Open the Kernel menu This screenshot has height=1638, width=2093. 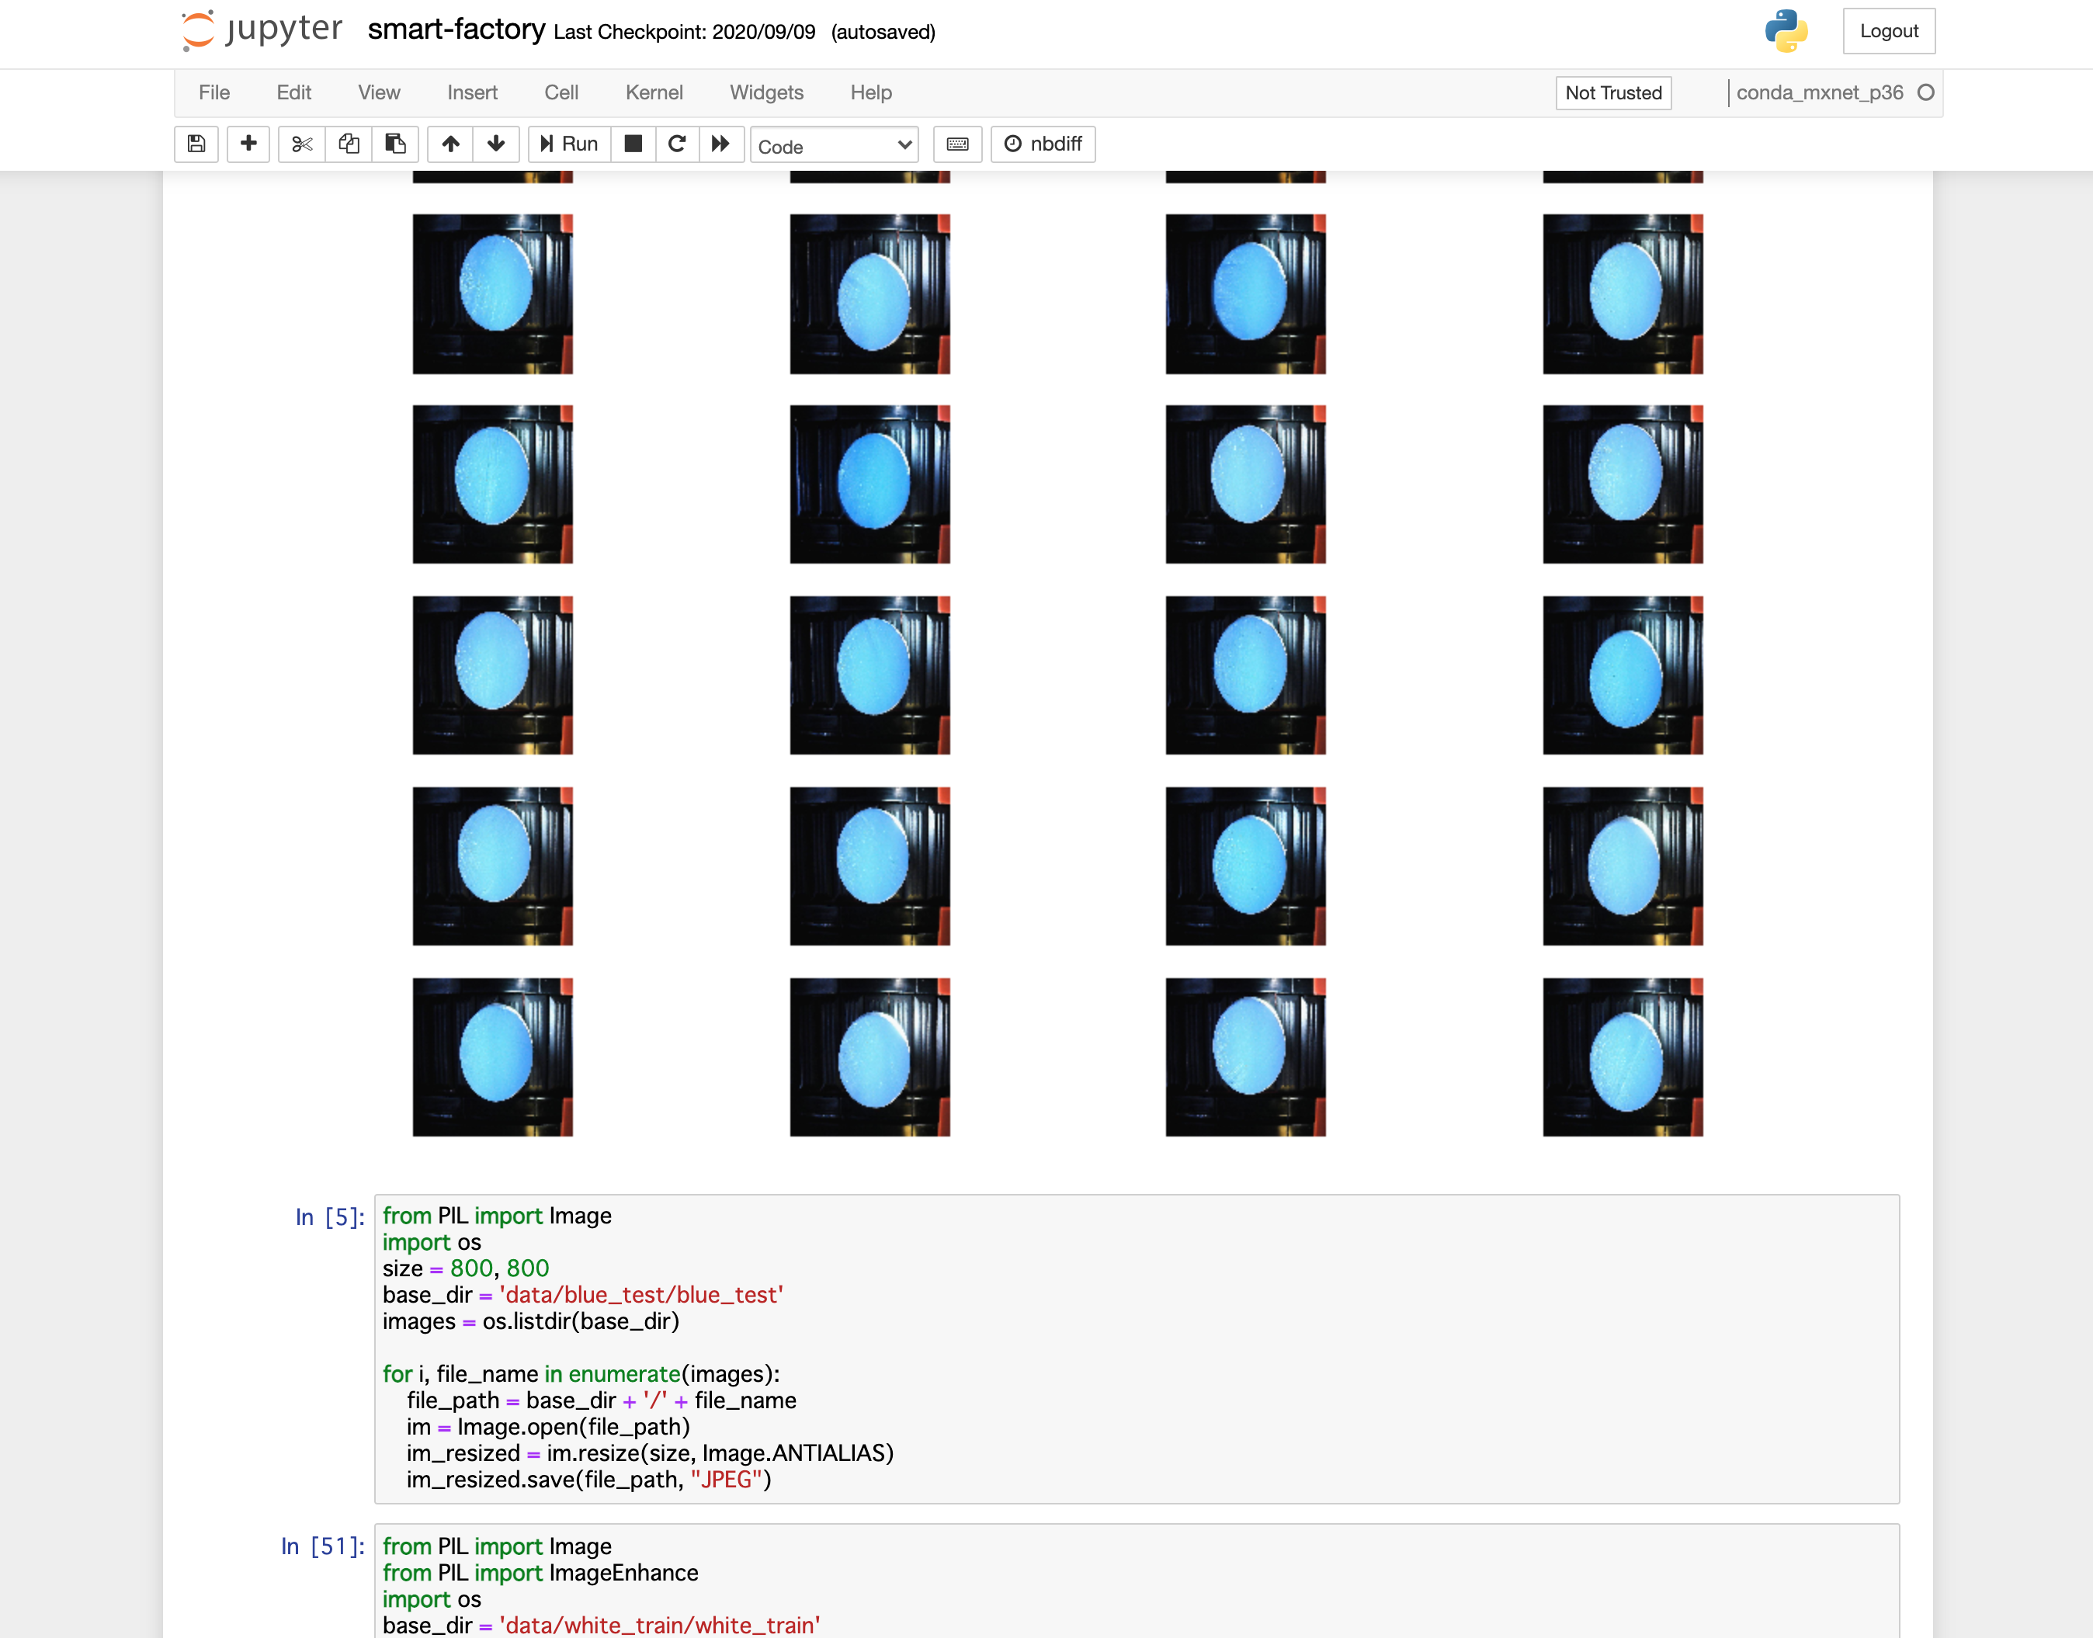click(x=654, y=92)
